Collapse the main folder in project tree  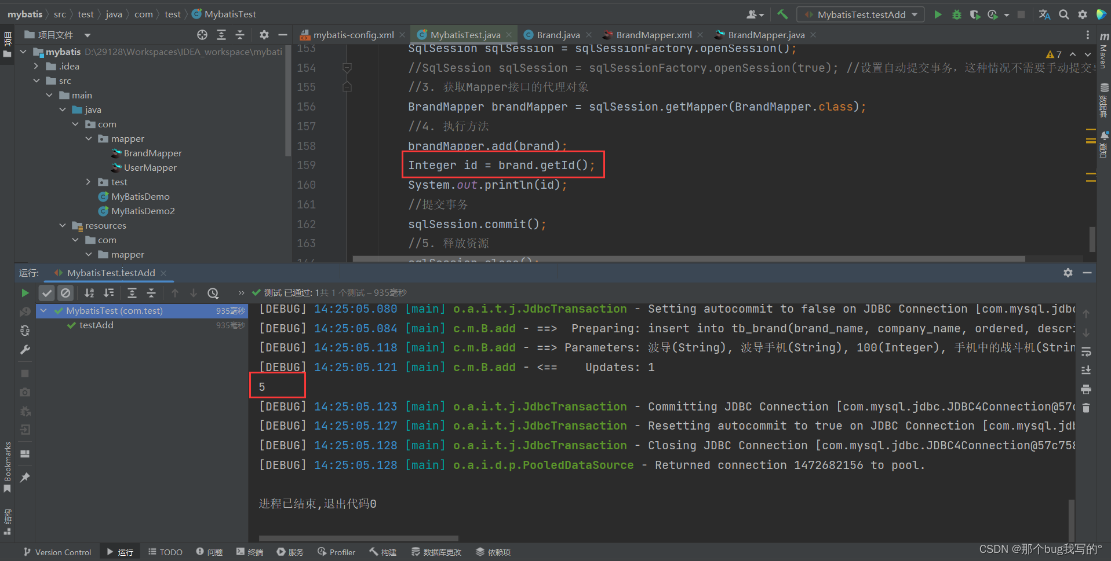click(50, 96)
